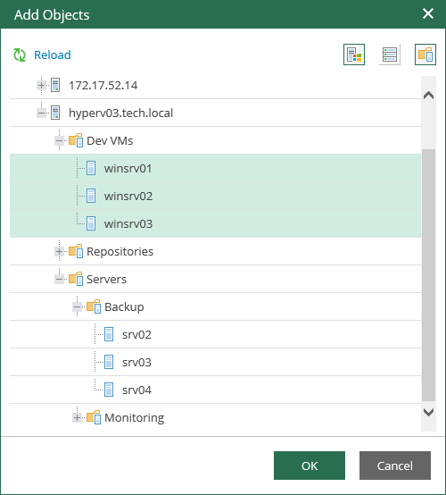The height and width of the screenshot is (495, 446).
Task: Click the Monitoring folder icon
Action: [94, 417]
